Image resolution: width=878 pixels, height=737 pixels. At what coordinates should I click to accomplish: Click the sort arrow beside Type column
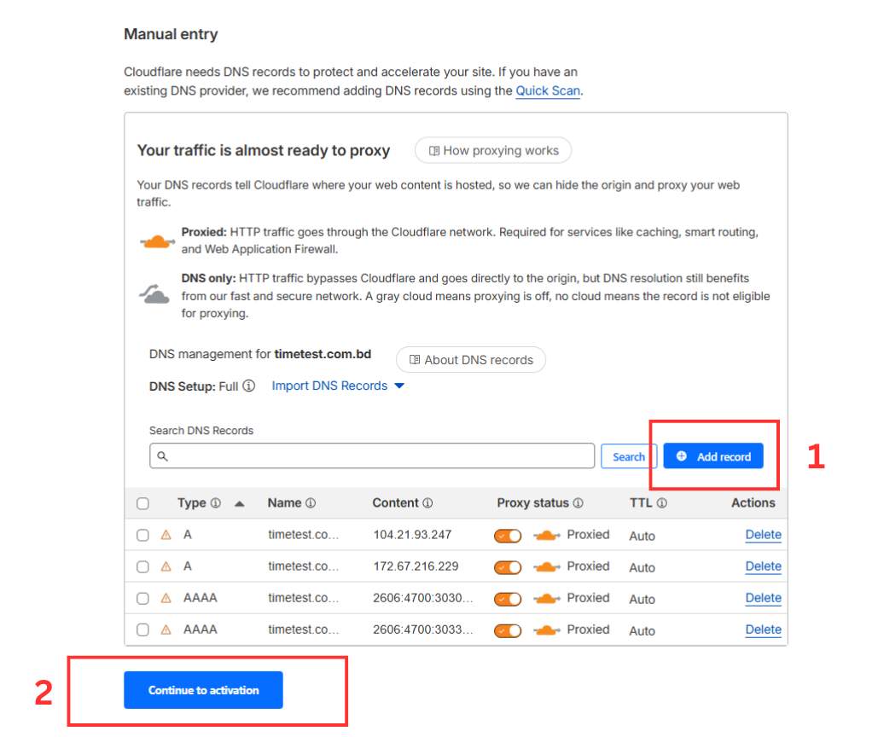coord(239,502)
